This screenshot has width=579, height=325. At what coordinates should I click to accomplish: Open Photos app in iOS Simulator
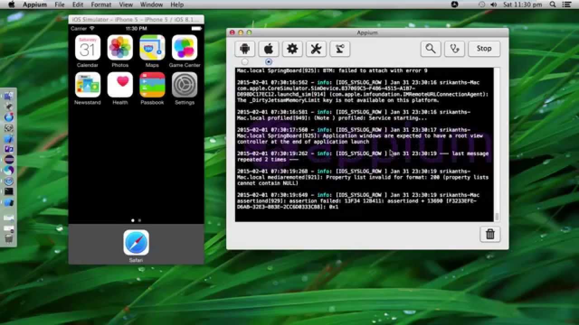click(x=120, y=51)
